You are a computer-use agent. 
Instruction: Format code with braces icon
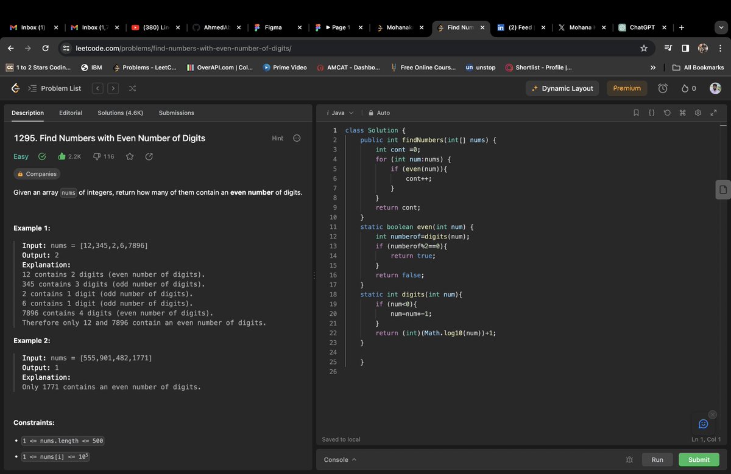(651, 113)
